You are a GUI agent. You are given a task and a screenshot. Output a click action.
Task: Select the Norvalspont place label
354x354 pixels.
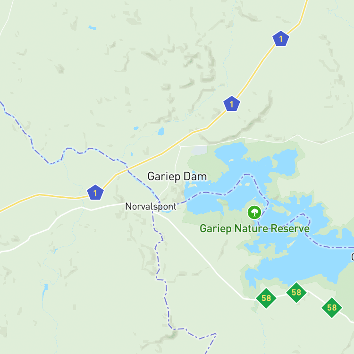click(x=151, y=207)
